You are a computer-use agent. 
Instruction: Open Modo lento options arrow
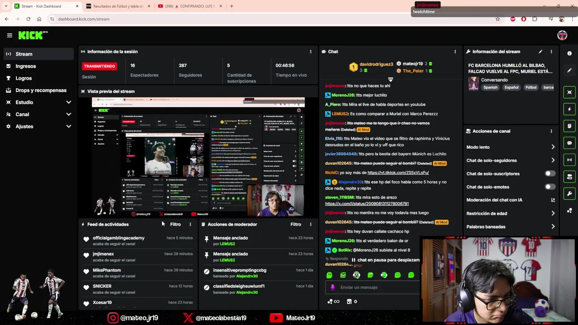click(553, 147)
